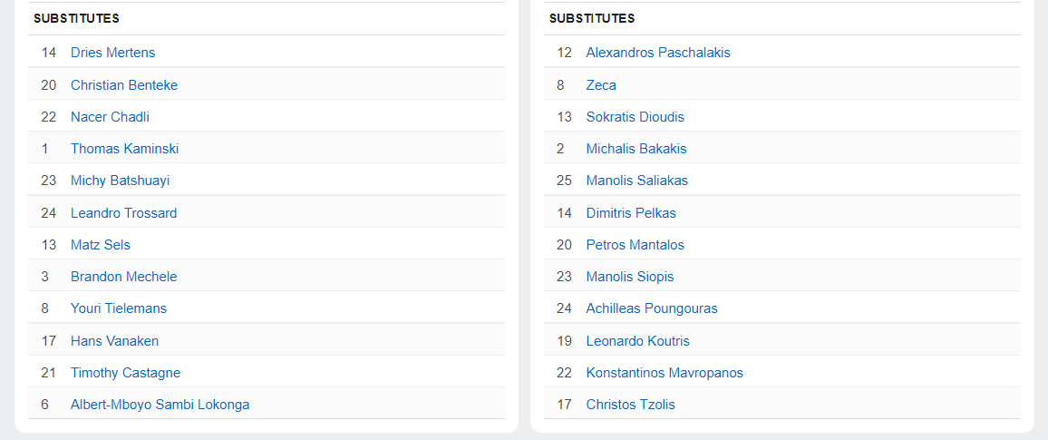Click Michy Batshuayi's name

click(120, 181)
